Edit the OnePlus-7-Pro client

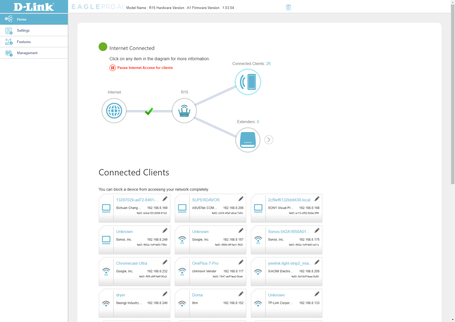[241, 262]
